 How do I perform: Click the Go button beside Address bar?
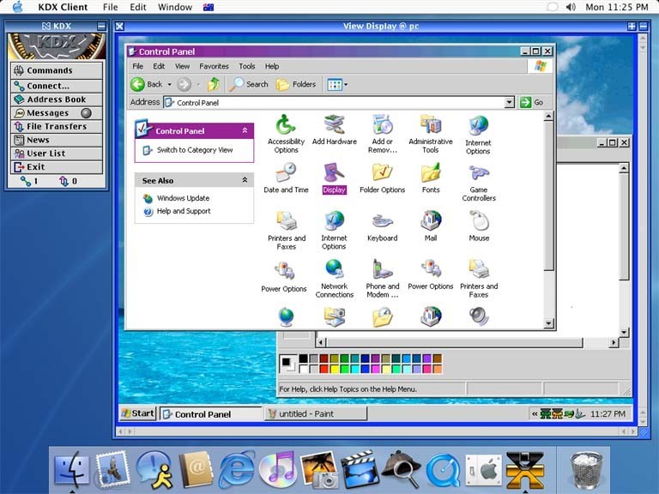(532, 103)
